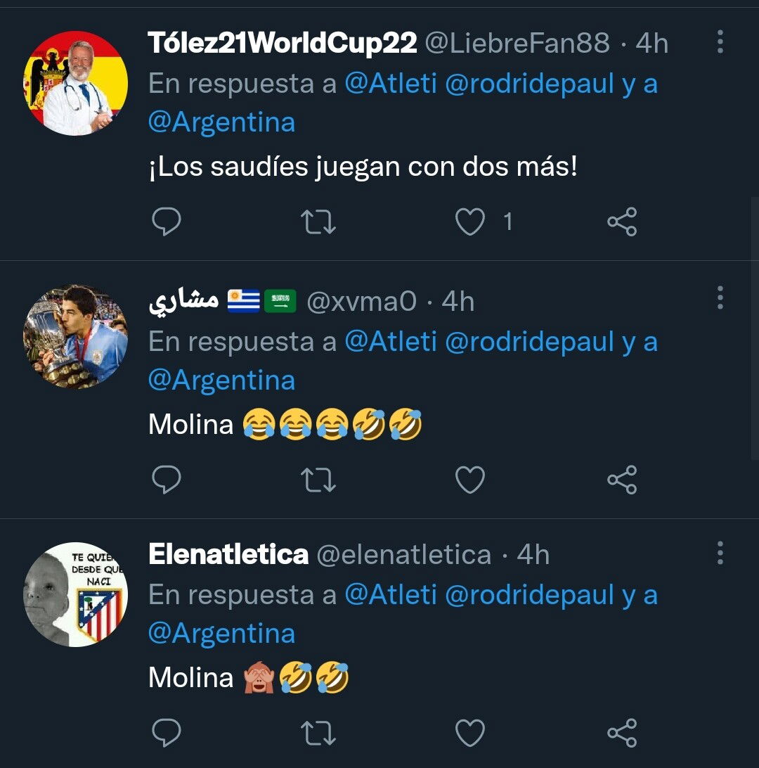Open the @LiebreFan88 profile picture
759x768 pixels.
[75, 83]
